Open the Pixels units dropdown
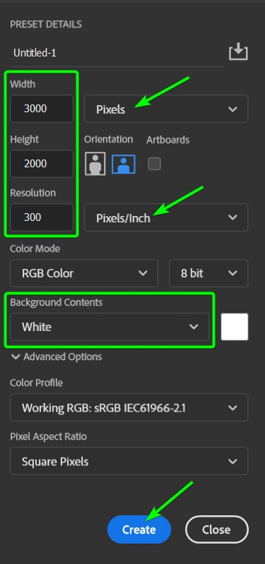The image size is (265, 564). (x=166, y=109)
